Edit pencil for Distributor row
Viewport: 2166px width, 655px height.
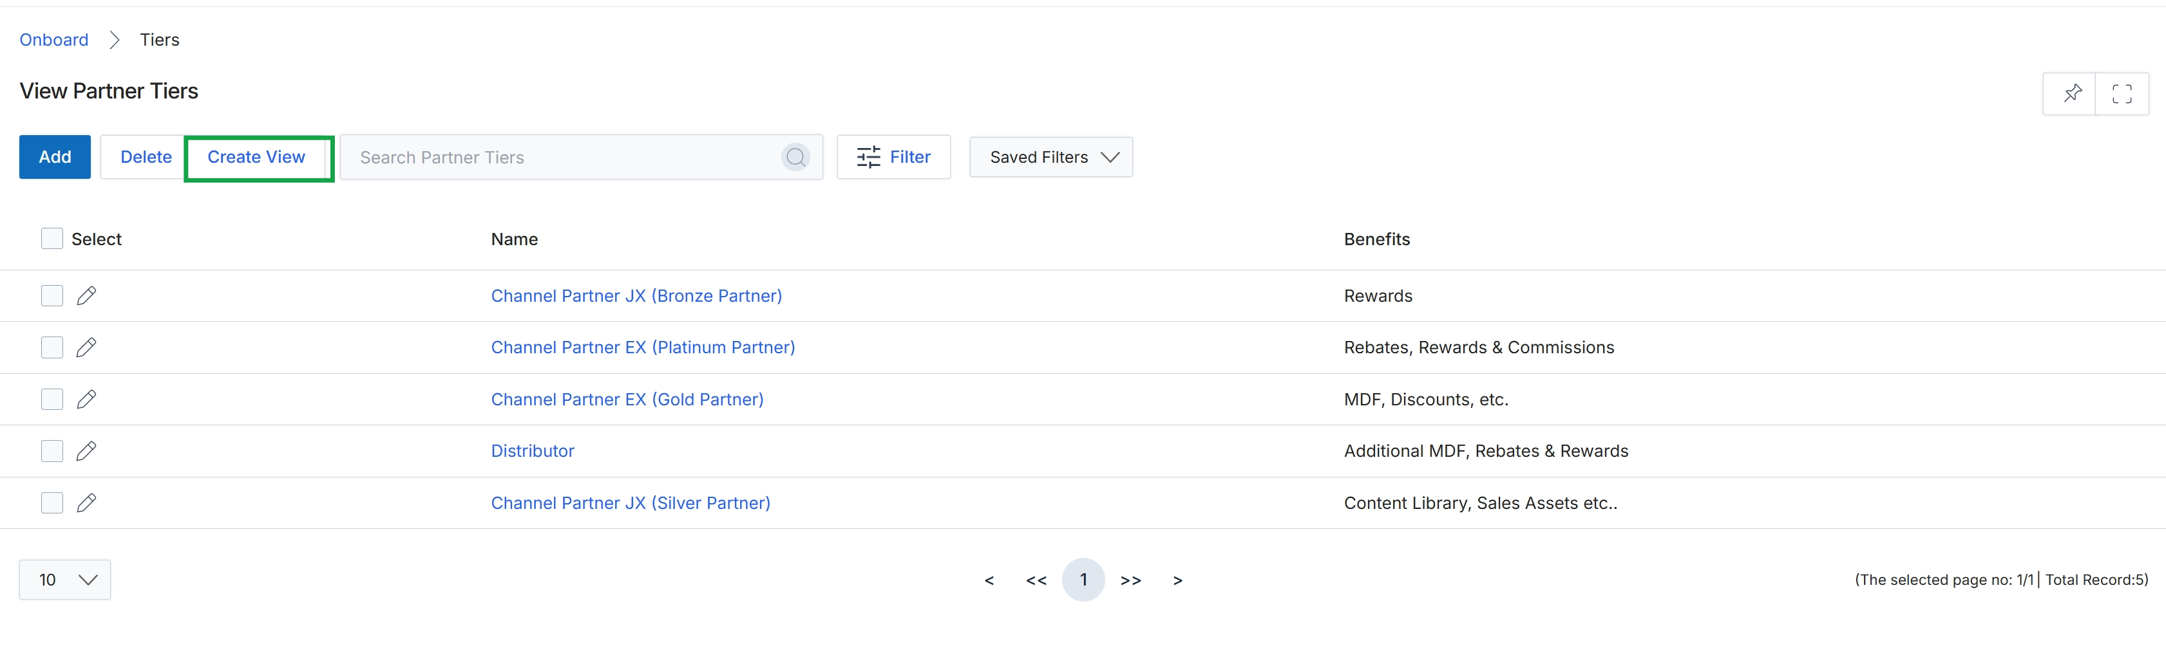point(86,451)
